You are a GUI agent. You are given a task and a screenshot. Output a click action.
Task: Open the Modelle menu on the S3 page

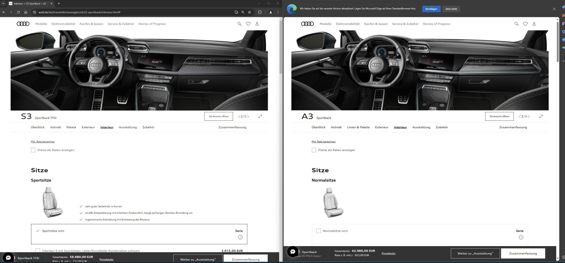tap(41, 24)
